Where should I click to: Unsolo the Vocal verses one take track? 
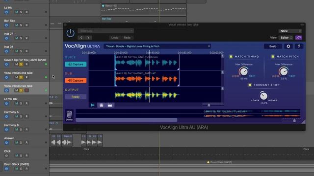click(x=21, y=77)
